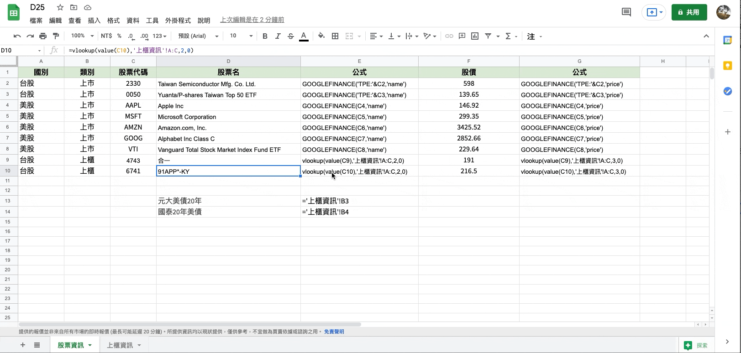Open the 資料 menu
This screenshot has height=353, width=741.
click(133, 20)
